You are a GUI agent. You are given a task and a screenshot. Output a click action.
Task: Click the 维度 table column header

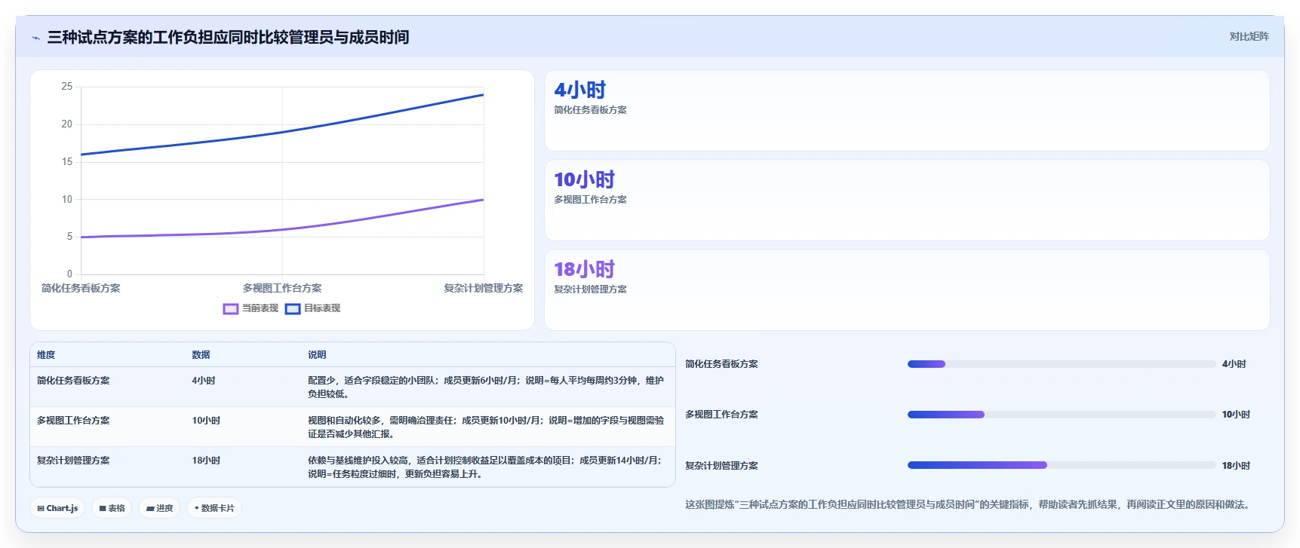46,355
